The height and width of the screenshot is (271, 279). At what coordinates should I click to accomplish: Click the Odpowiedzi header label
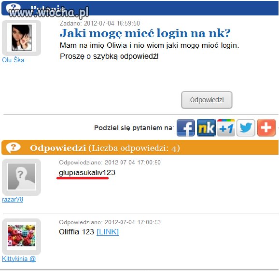click(58, 148)
